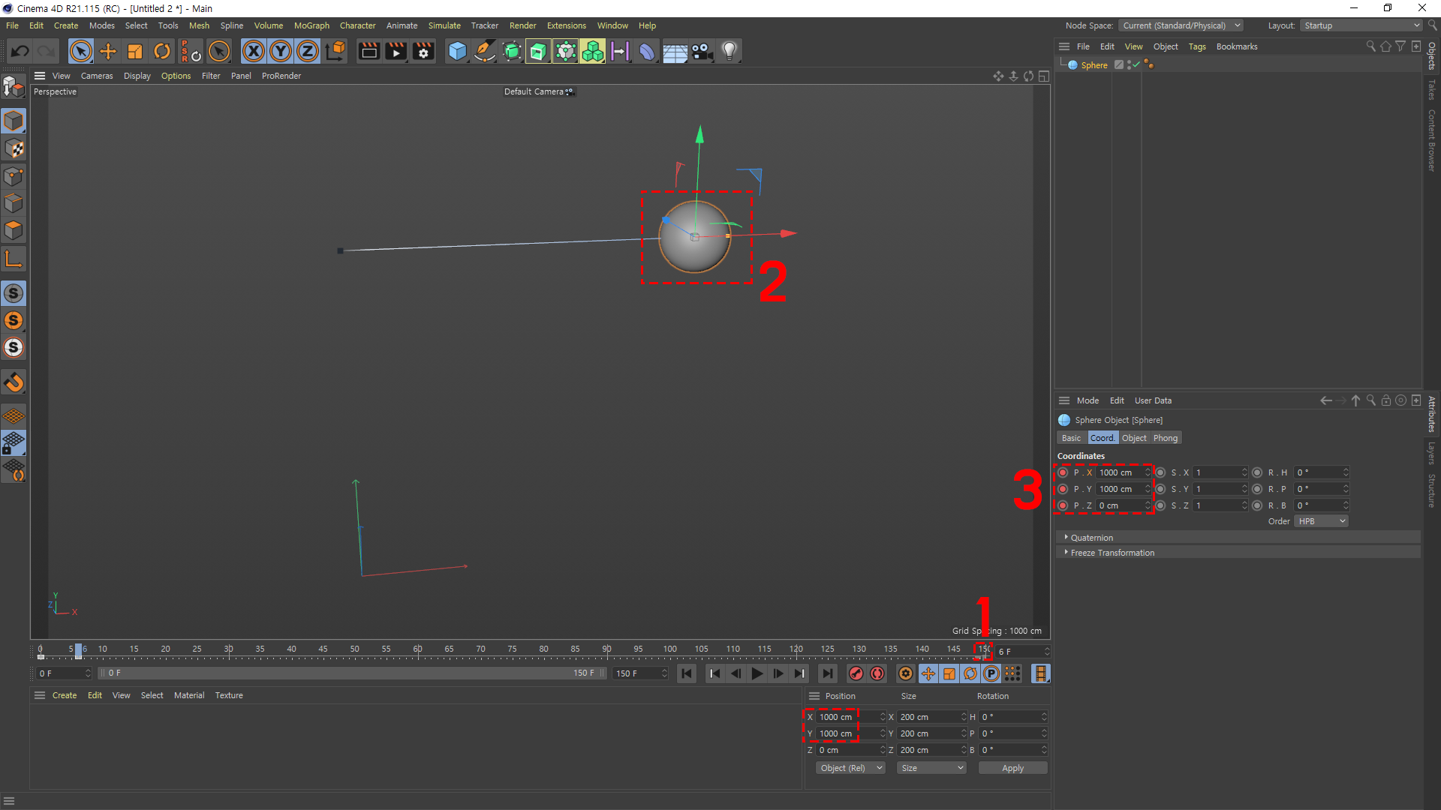1441x810 pixels.
Task: Switch to the Phong tab
Action: [x=1166, y=438]
